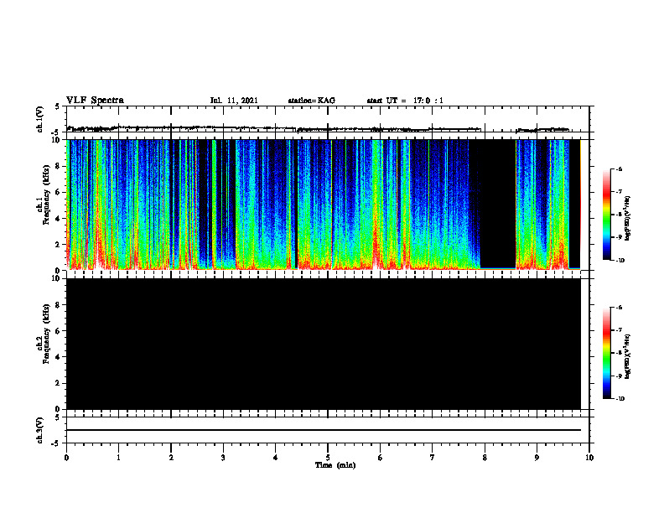Select the date text "Jul 11, 2021"
664x513 pixels.
[234, 101]
